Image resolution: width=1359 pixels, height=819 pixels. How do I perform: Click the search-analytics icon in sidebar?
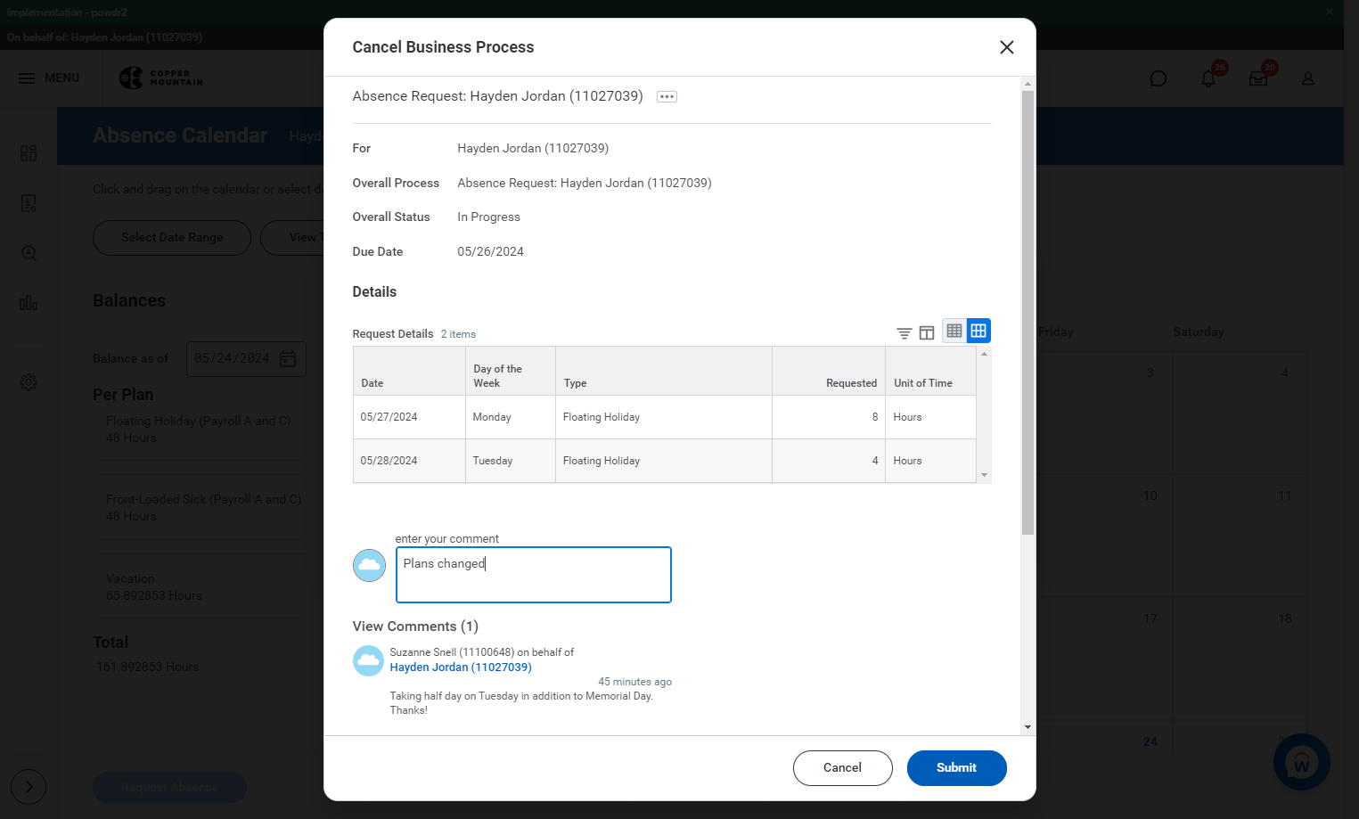coord(29,253)
